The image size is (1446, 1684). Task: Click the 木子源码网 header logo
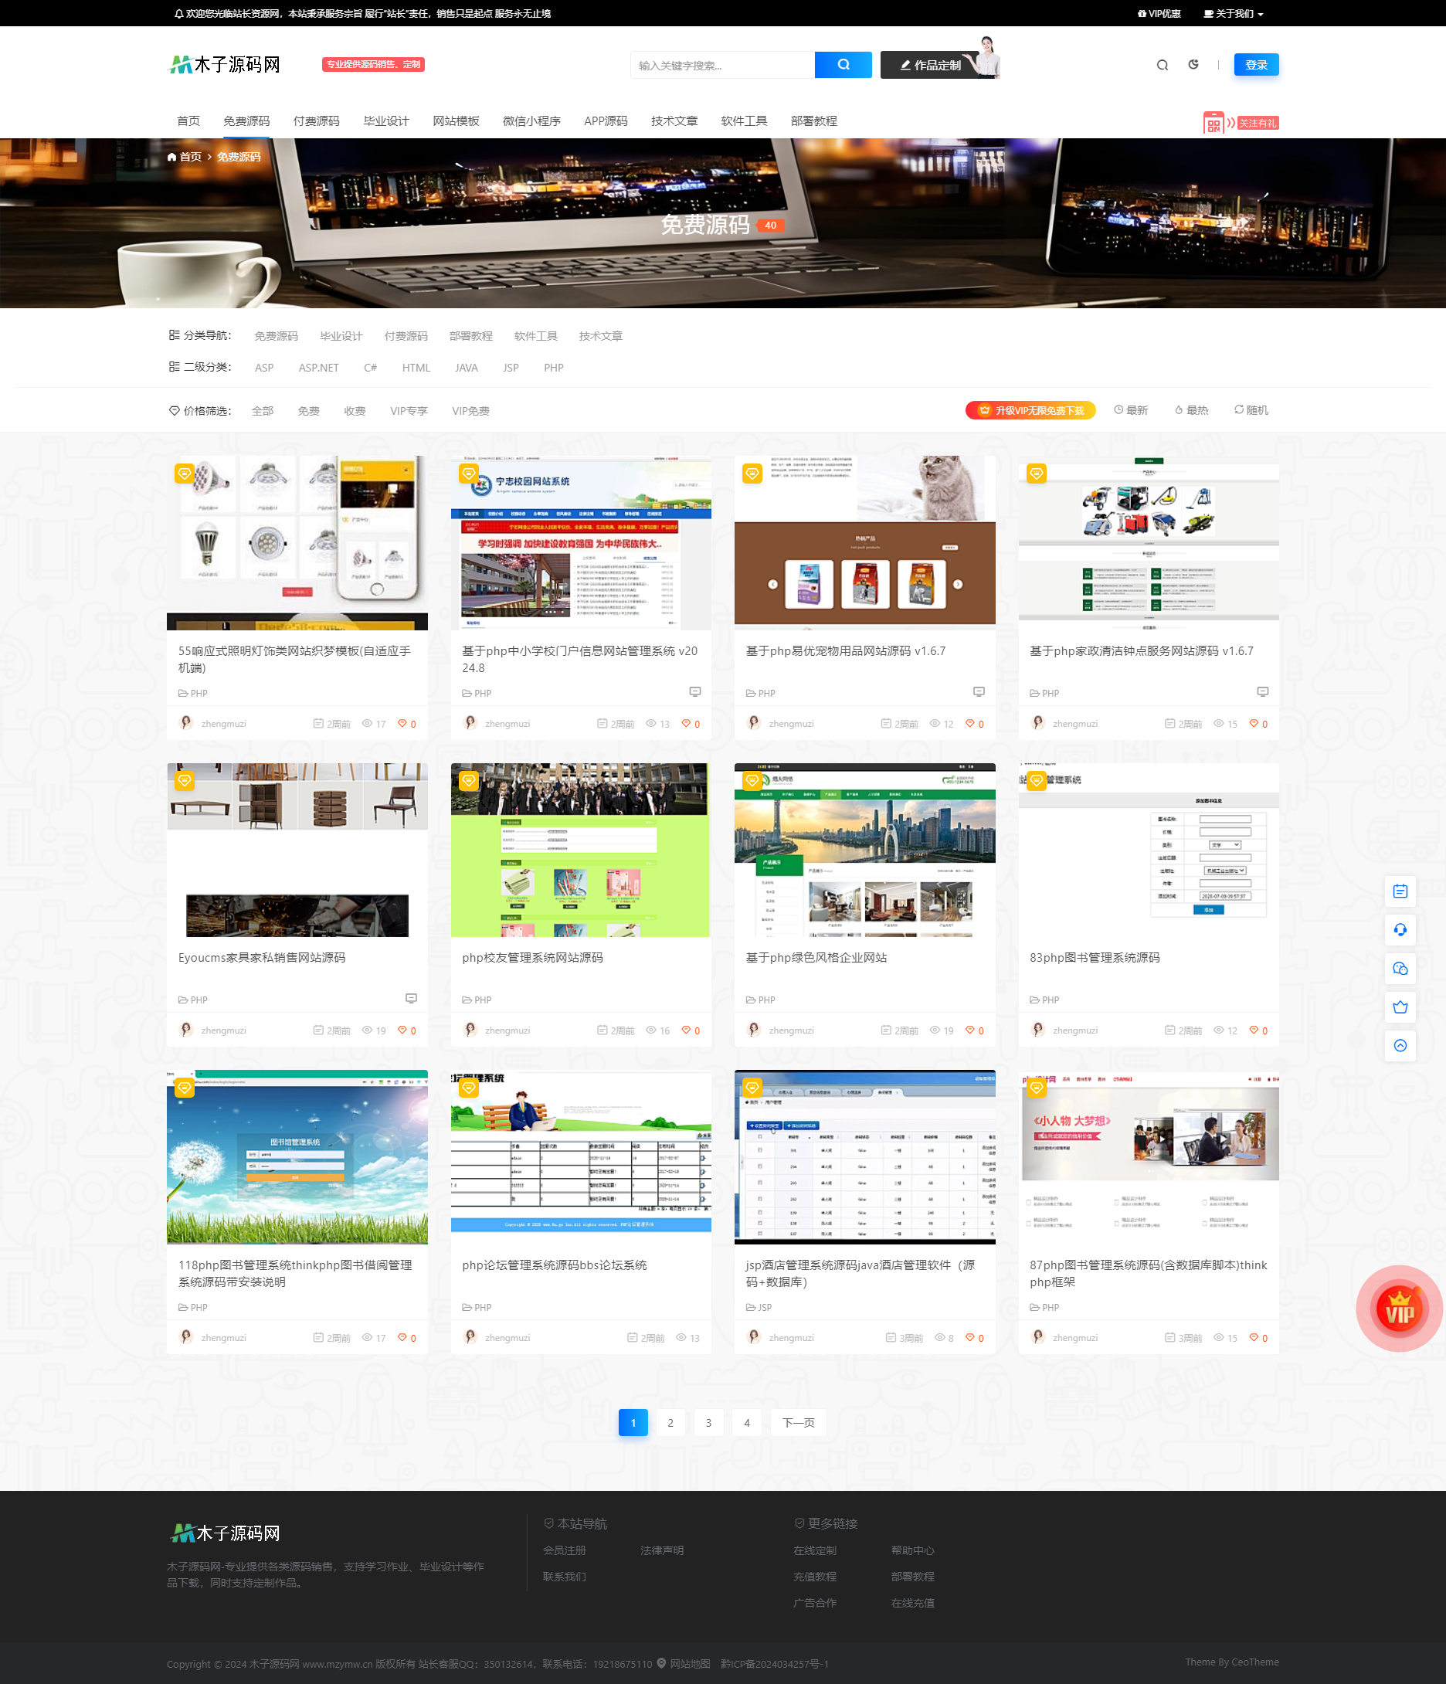tap(224, 64)
